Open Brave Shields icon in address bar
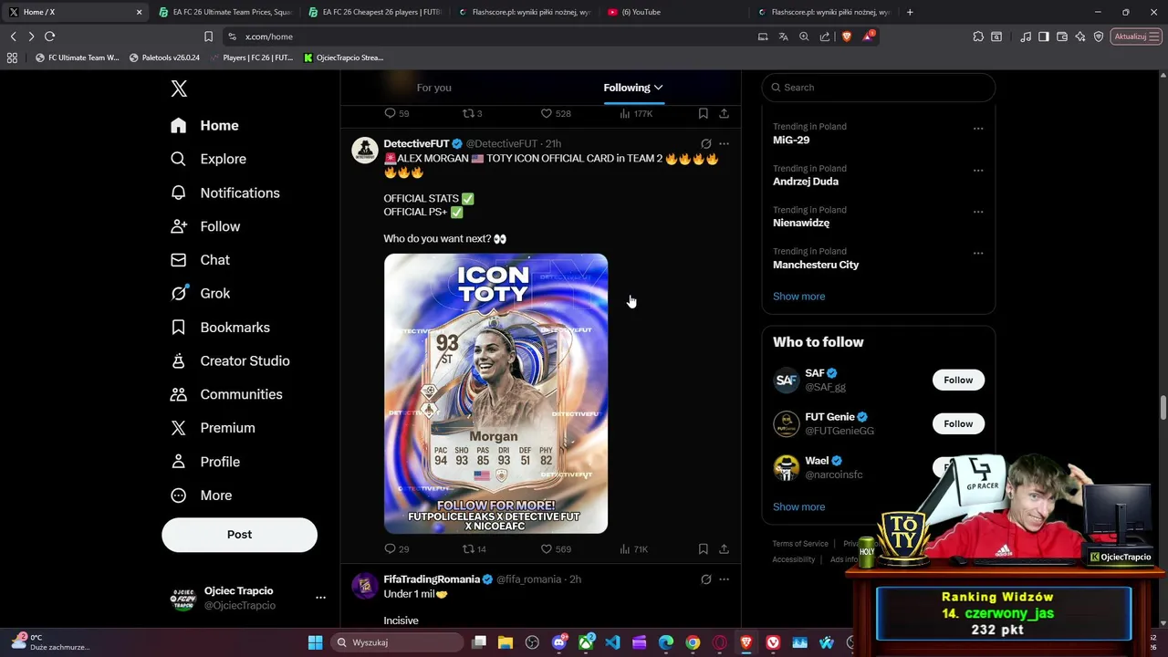Image resolution: width=1168 pixels, height=657 pixels. coord(847,36)
